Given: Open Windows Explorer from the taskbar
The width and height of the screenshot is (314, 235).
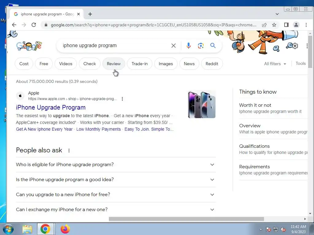Looking at the screenshot, I should coord(27,229).
